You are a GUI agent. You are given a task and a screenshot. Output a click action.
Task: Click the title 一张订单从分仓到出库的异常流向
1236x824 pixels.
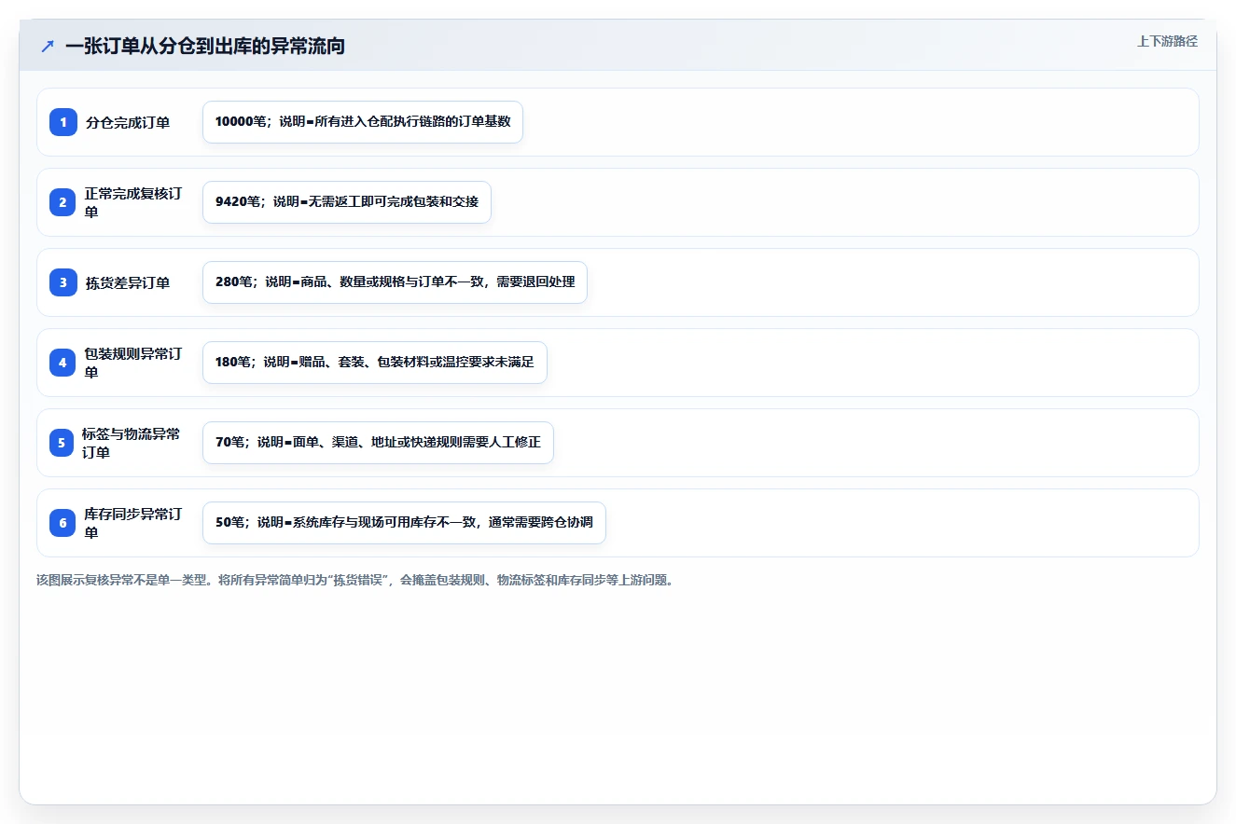(205, 46)
